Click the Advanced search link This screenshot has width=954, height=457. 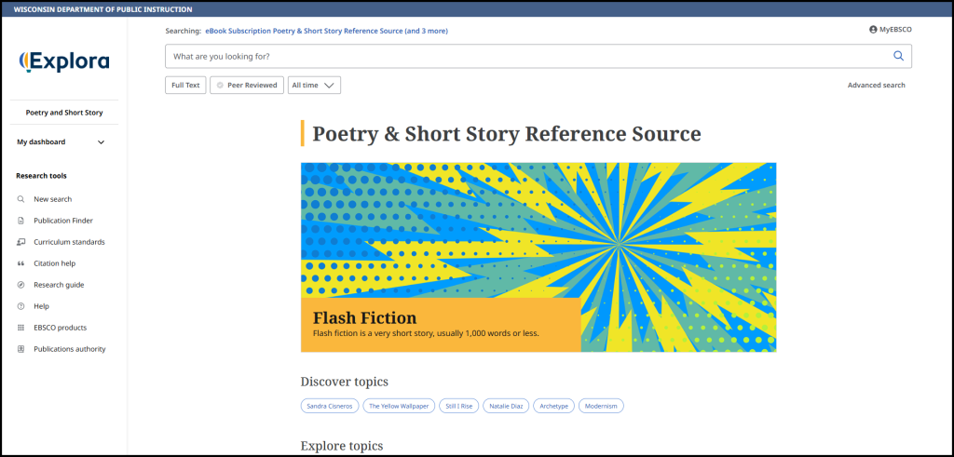pos(876,85)
